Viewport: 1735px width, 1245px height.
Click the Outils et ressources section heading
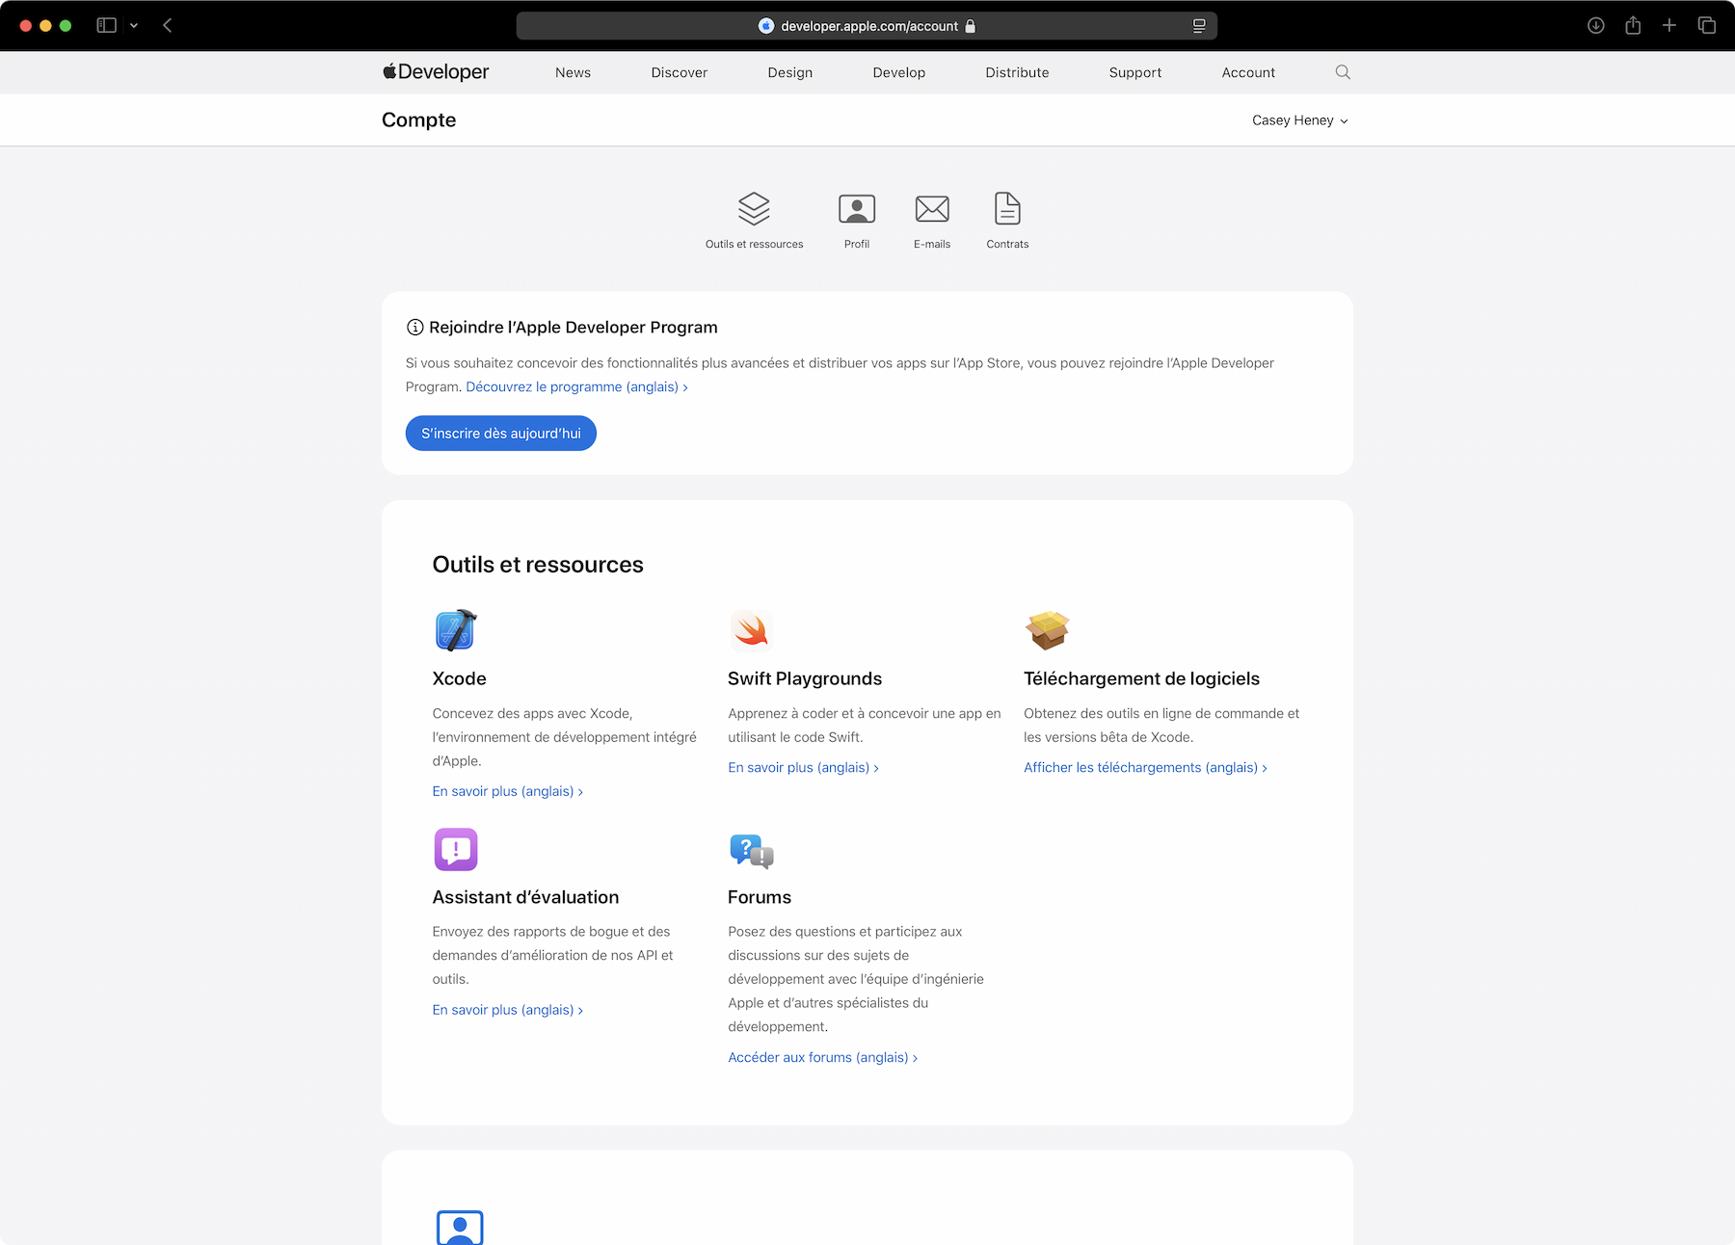(538, 565)
